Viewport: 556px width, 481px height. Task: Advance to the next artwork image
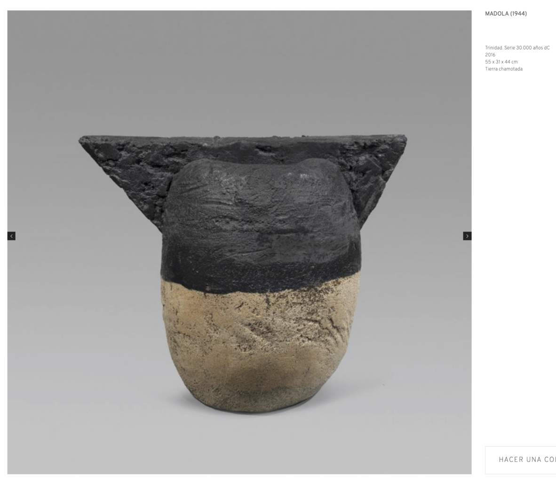click(x=467, y=236)
